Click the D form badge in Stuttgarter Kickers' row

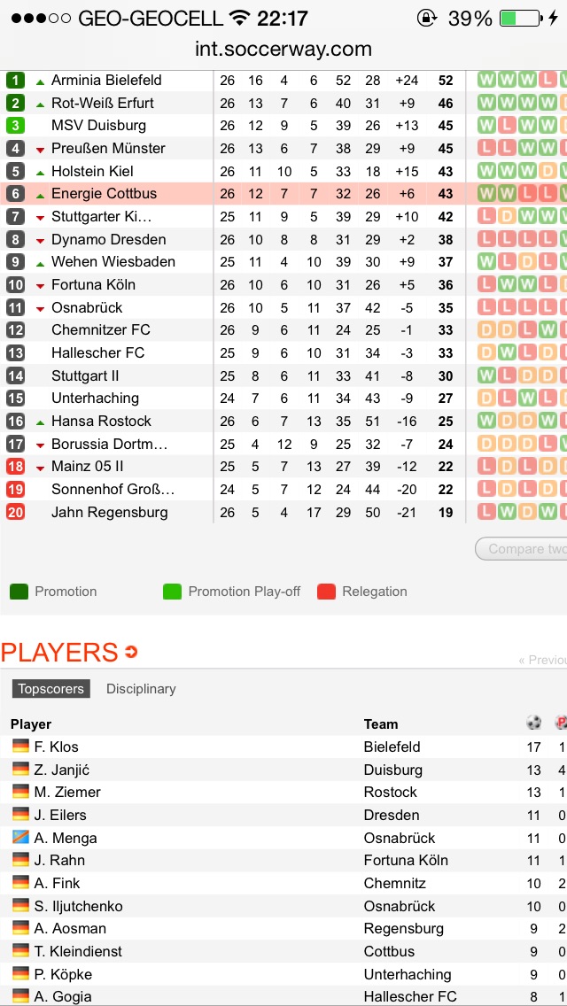(x=508, y=216)
